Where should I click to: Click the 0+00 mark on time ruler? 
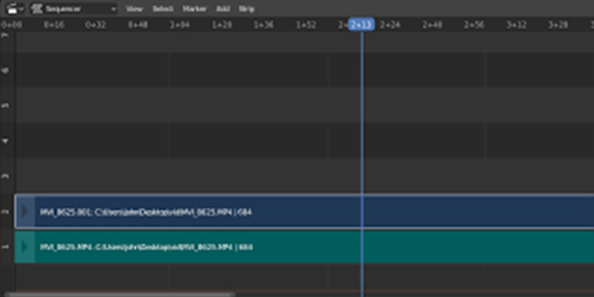coord(11,25)
